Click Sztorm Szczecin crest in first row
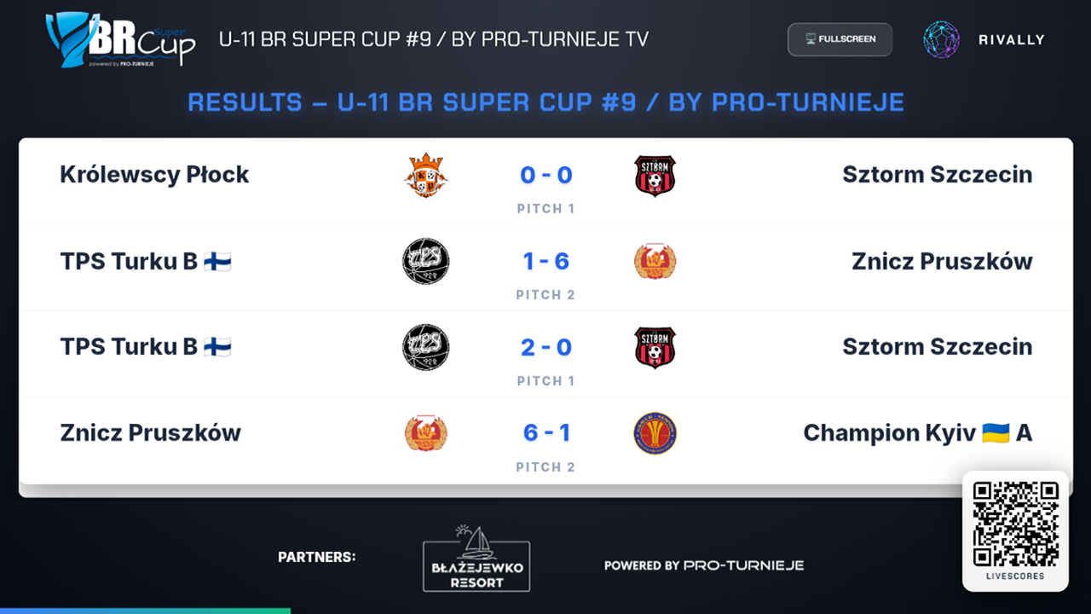Viewport: 1091px width, 614px height. pyautogui.click(x=655, y=176)
